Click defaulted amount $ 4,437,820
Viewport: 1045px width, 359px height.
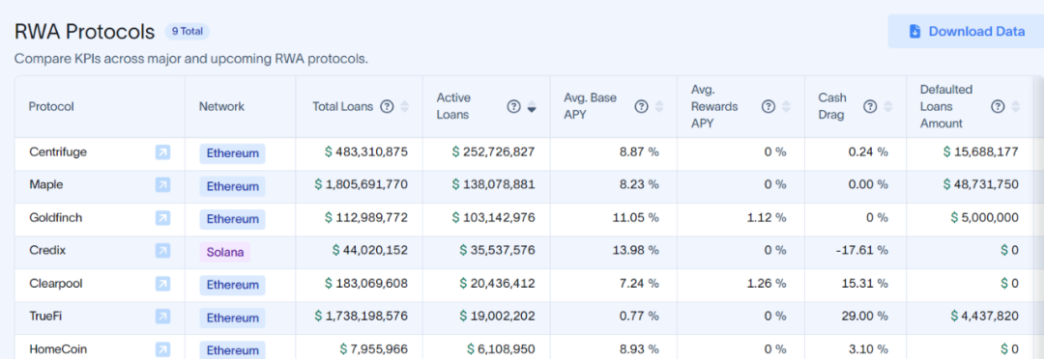coord(985,316)
